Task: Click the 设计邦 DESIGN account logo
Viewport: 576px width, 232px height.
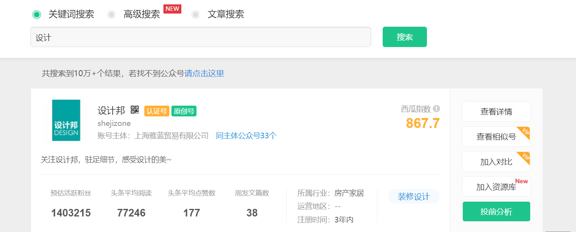Action: pos(66,120)
